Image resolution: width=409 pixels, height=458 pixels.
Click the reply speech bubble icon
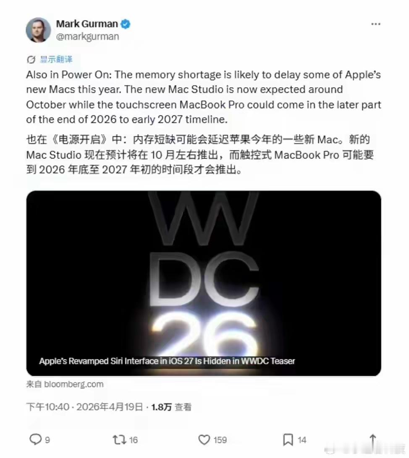click(x=36, y=439)
